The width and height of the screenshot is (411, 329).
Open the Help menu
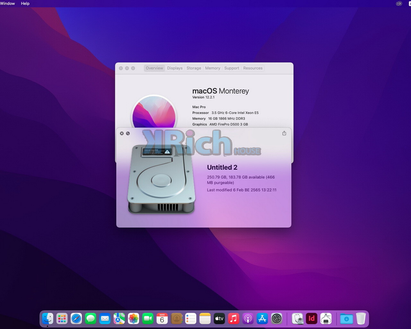tap(25, 4)
